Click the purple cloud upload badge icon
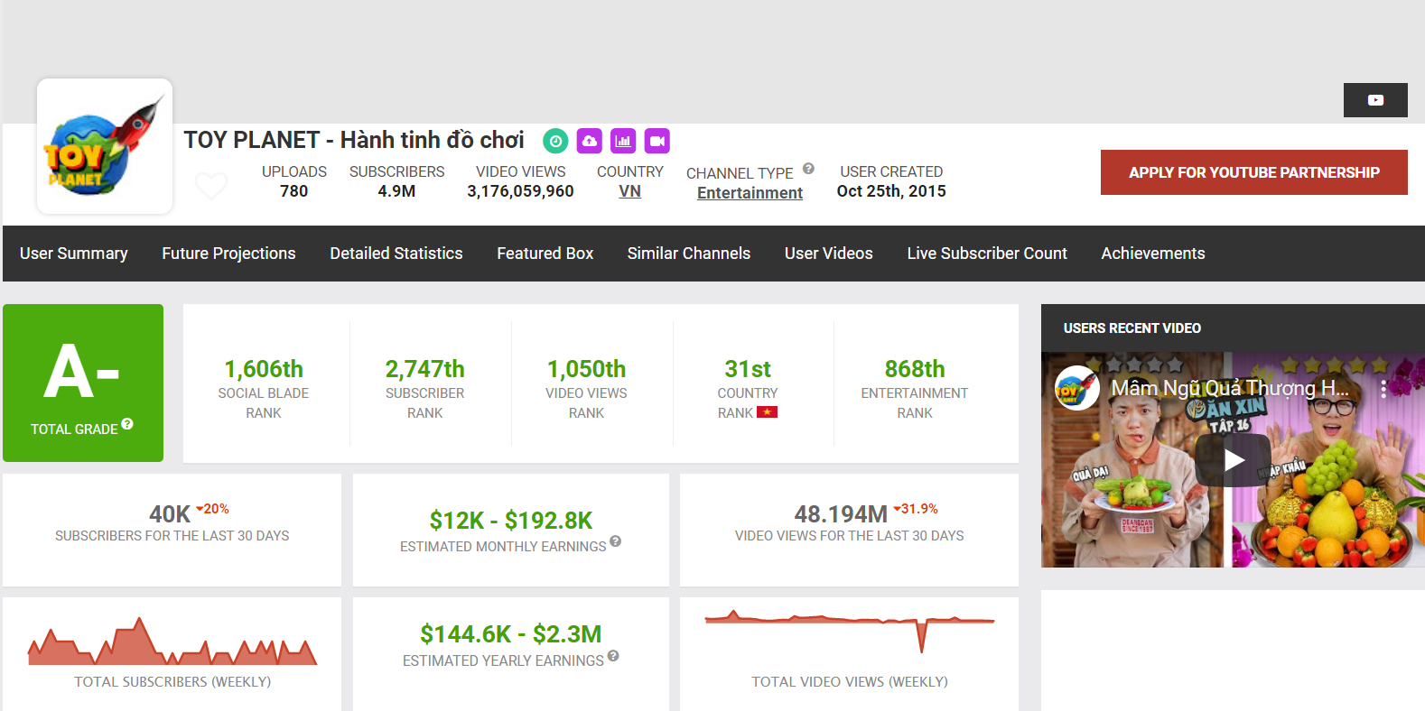 point(589,141)
